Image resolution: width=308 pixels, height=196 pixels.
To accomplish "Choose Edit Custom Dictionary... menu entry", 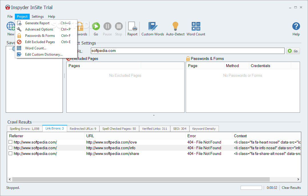I will [46, 54].
